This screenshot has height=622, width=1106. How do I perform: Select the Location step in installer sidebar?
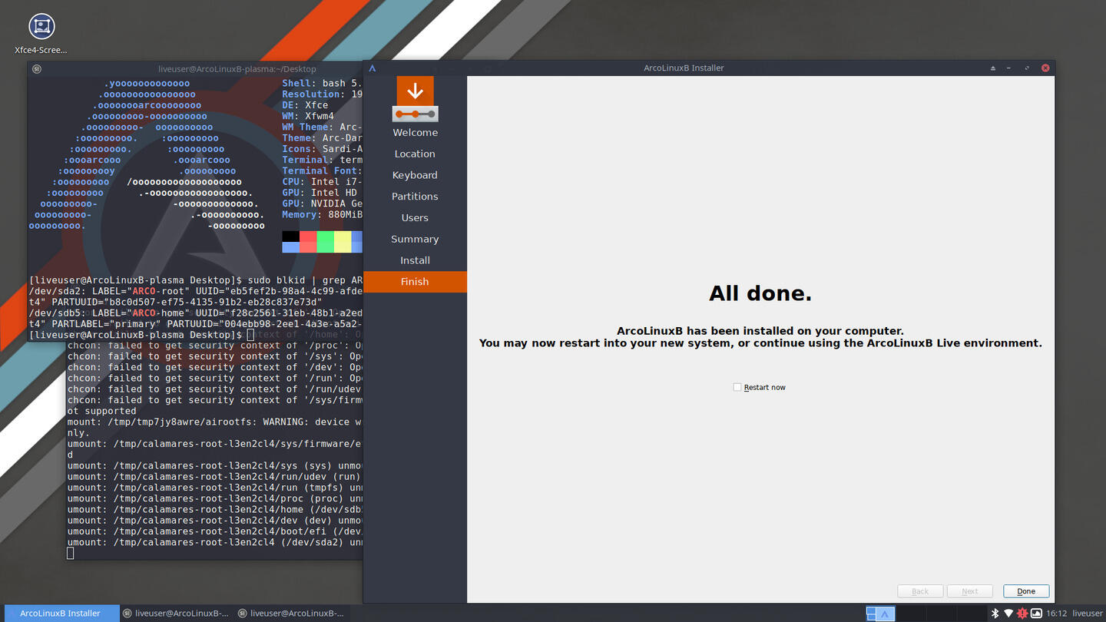click(415, 154)
